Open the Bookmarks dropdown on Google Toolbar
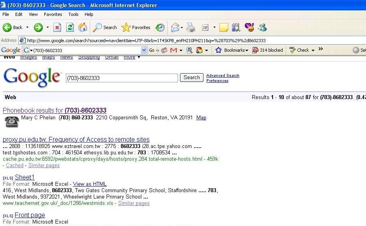Screen dimensions: 366x226 point(232,51)
